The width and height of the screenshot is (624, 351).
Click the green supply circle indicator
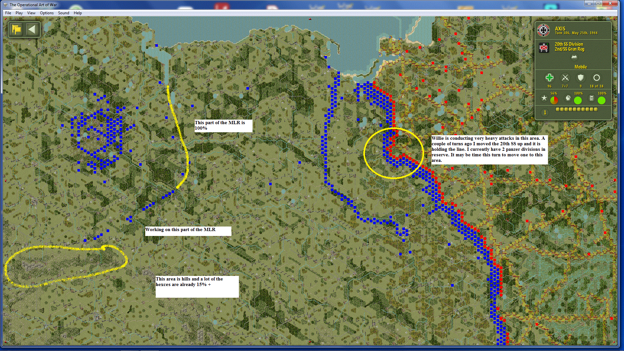[602, 100]
